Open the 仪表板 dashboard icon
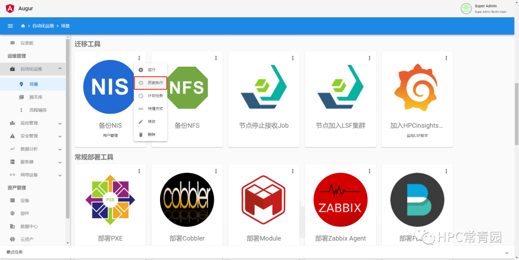519x260 pixels. point(12,43)
